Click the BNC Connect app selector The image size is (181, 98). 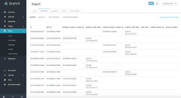pyautogui.click(x=168, y=4)
